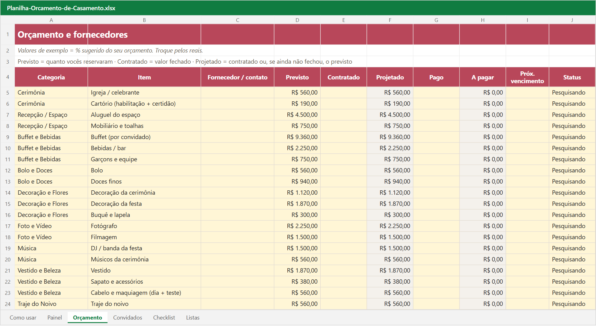Open the Listas sheet tab
596x326 pixels.
[x=193, y=318]
